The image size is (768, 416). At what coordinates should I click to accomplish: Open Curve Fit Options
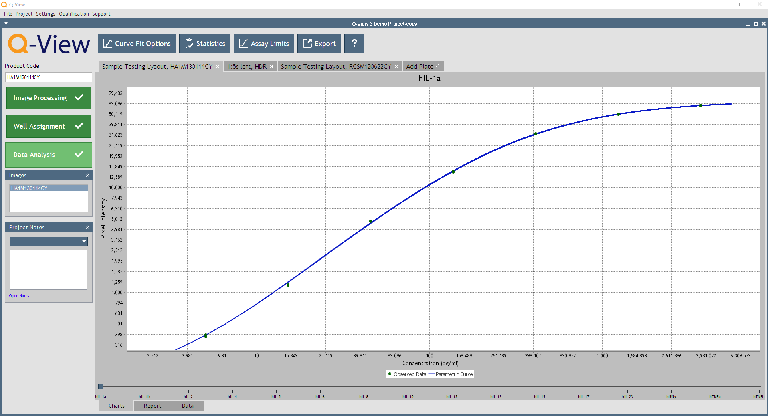[x=137, y=43]
